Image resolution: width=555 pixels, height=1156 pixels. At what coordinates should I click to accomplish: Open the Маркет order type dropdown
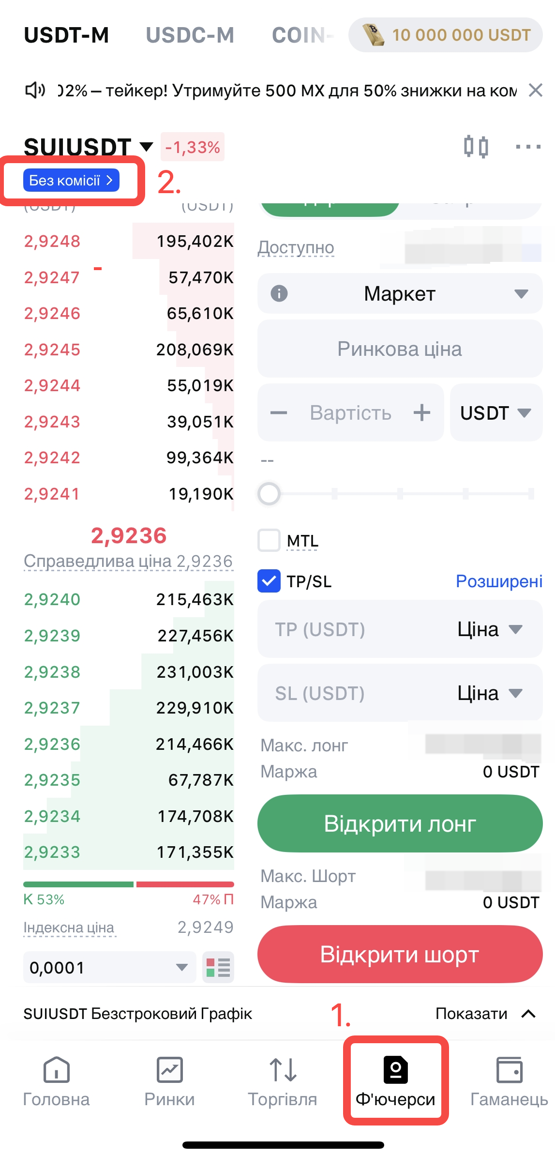click(400, 293)
